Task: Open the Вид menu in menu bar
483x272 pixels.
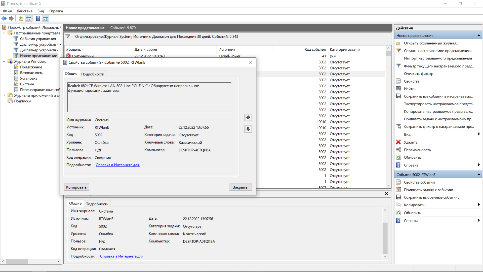Action: tap(41, 11)
